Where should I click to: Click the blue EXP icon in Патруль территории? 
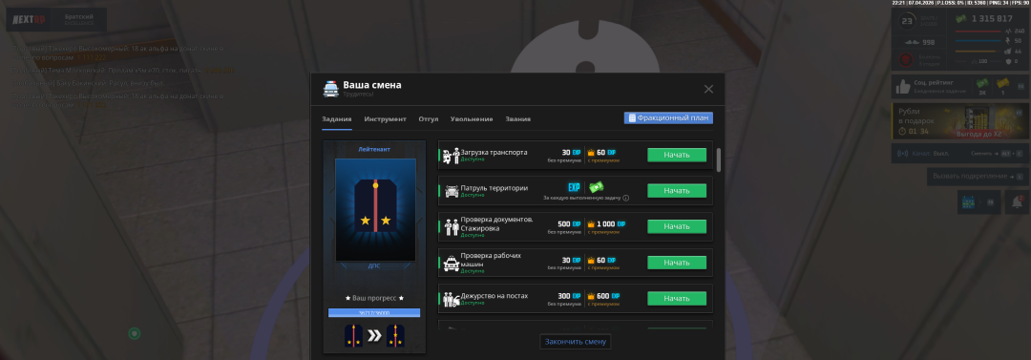pyautogui.click(x=574, y=187)
